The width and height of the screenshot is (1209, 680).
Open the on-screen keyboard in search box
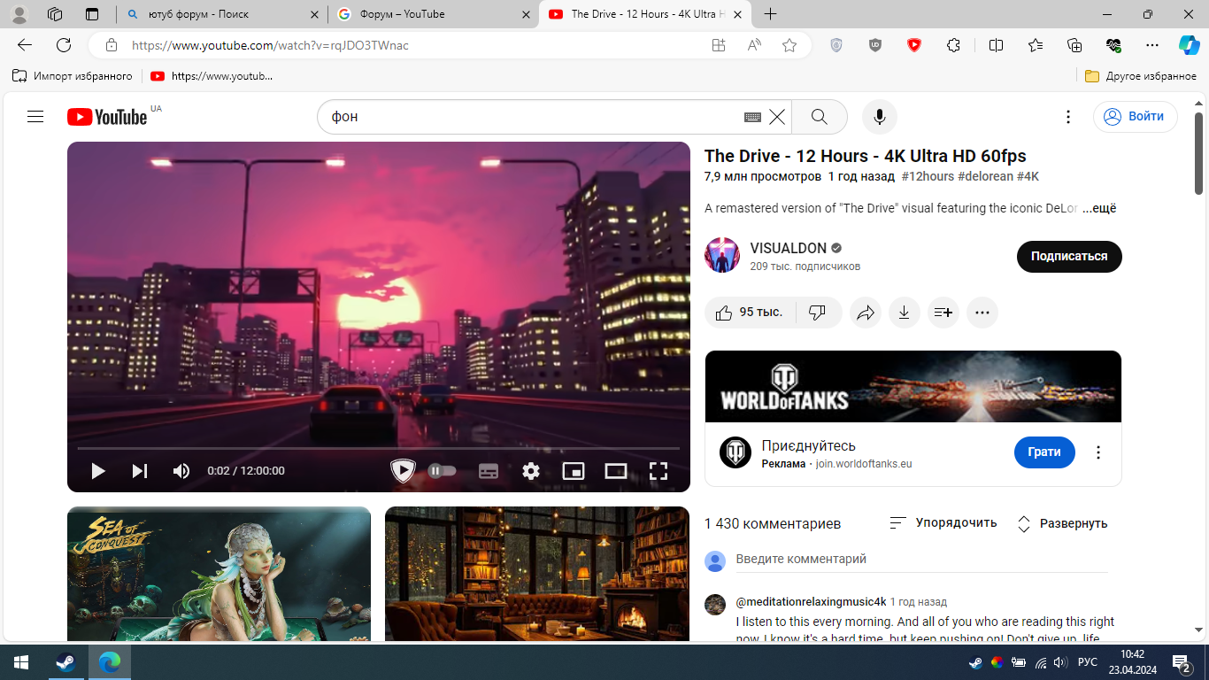752,117
